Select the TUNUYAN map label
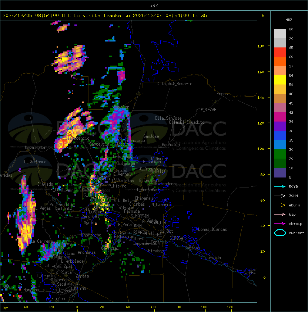The image size is (308, 312). [78, 289]
